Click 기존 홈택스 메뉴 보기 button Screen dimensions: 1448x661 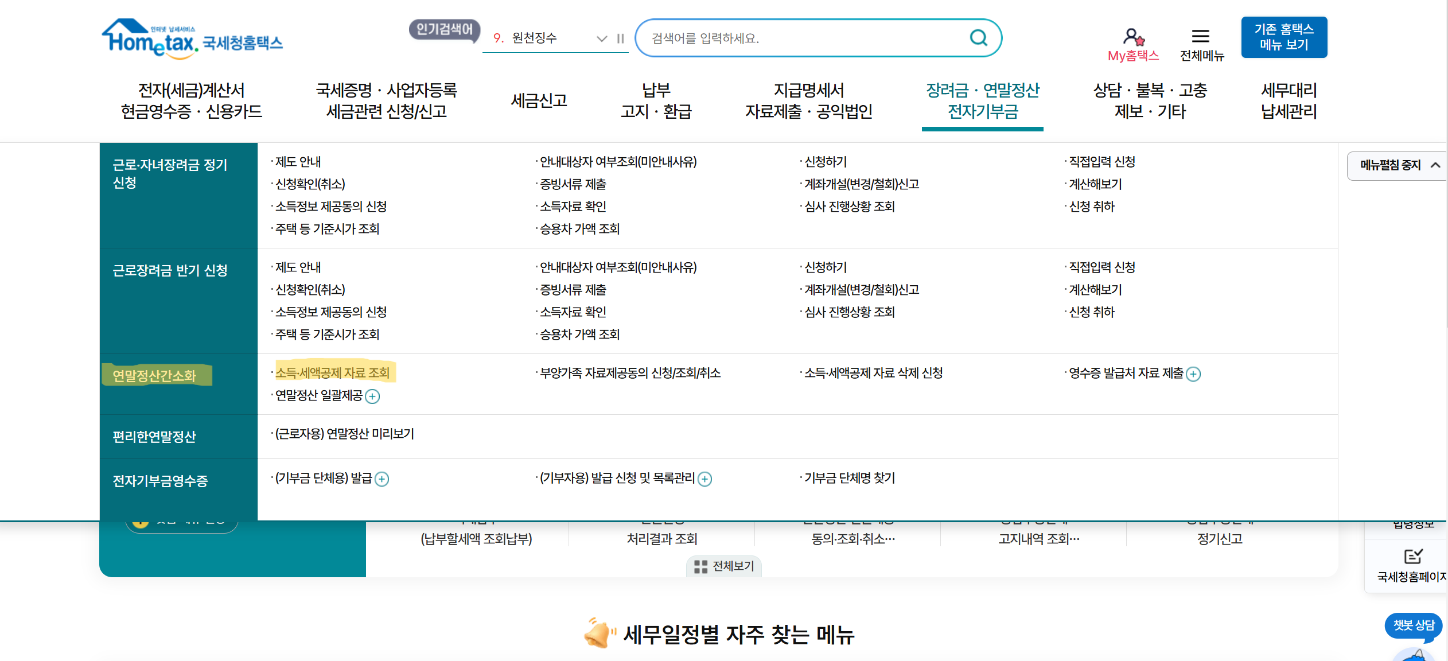pyautogui.click(x=1283, y=37)
